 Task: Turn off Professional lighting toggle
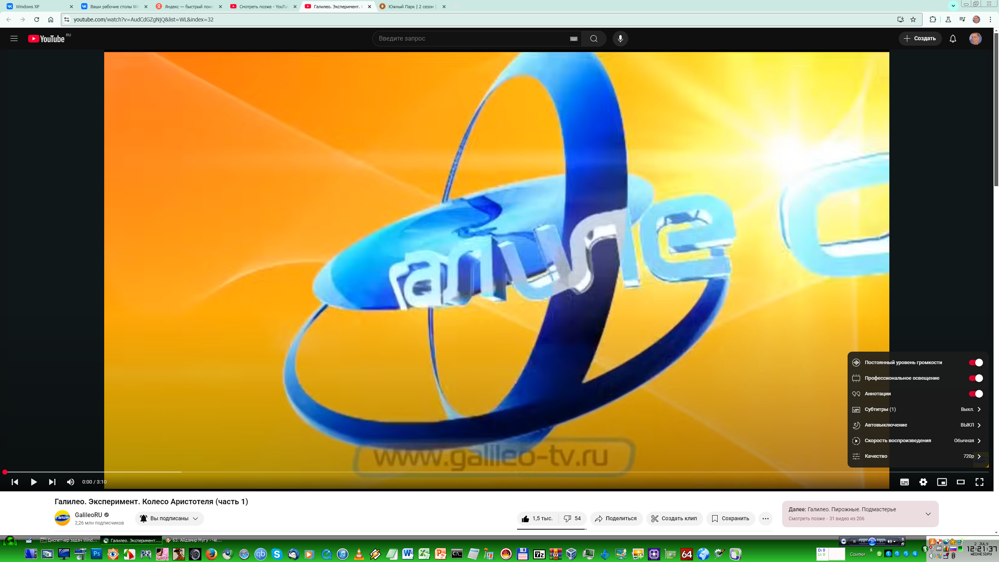(x=976, y=378)
